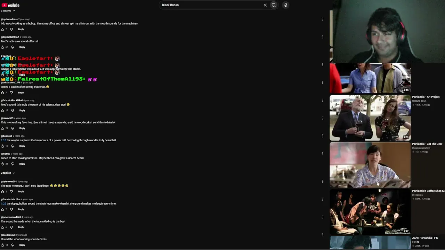Visit the @CamifaxMachine commenter profile
The image size is (445, 250).
[10, 199]
